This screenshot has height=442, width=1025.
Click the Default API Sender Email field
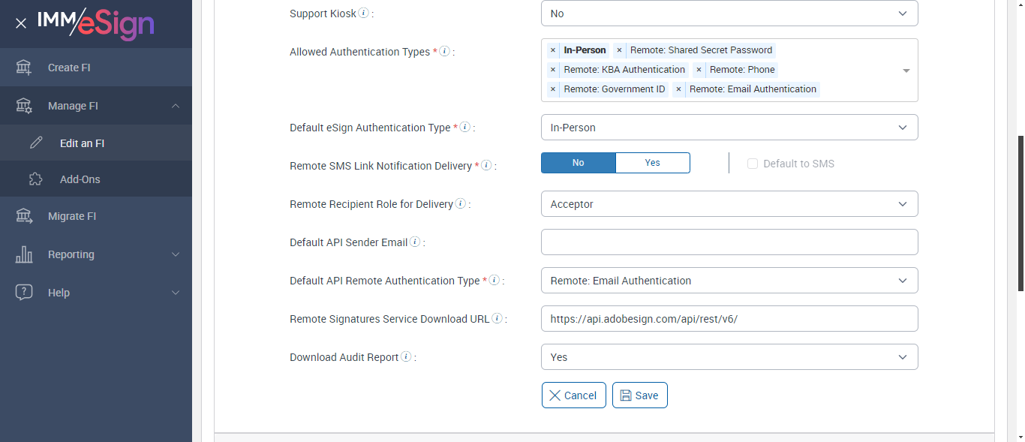pos(729,242)
